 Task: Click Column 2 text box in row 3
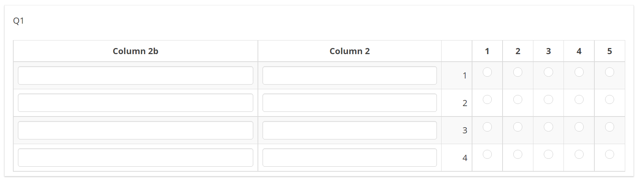(349, 130)
